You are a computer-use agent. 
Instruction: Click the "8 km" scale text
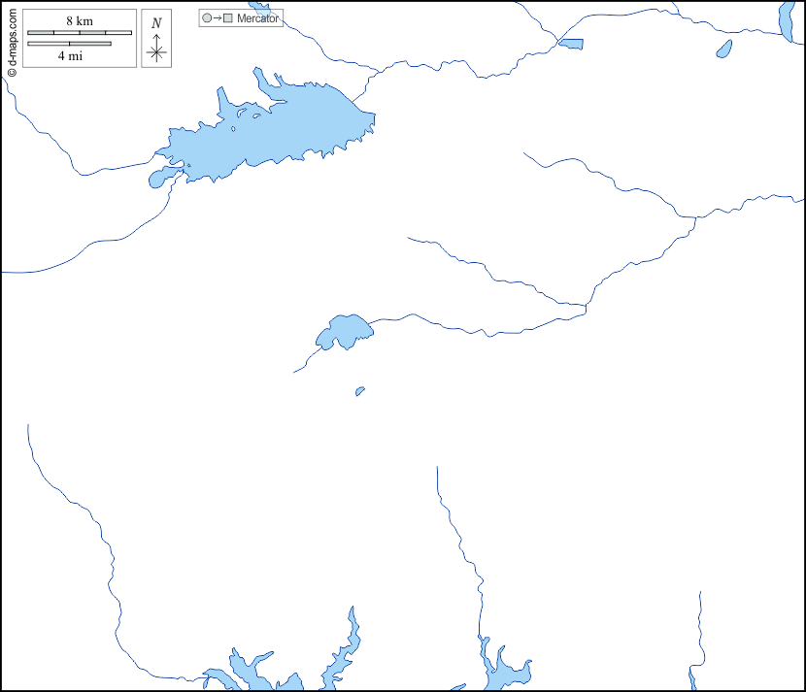(80, 21)
